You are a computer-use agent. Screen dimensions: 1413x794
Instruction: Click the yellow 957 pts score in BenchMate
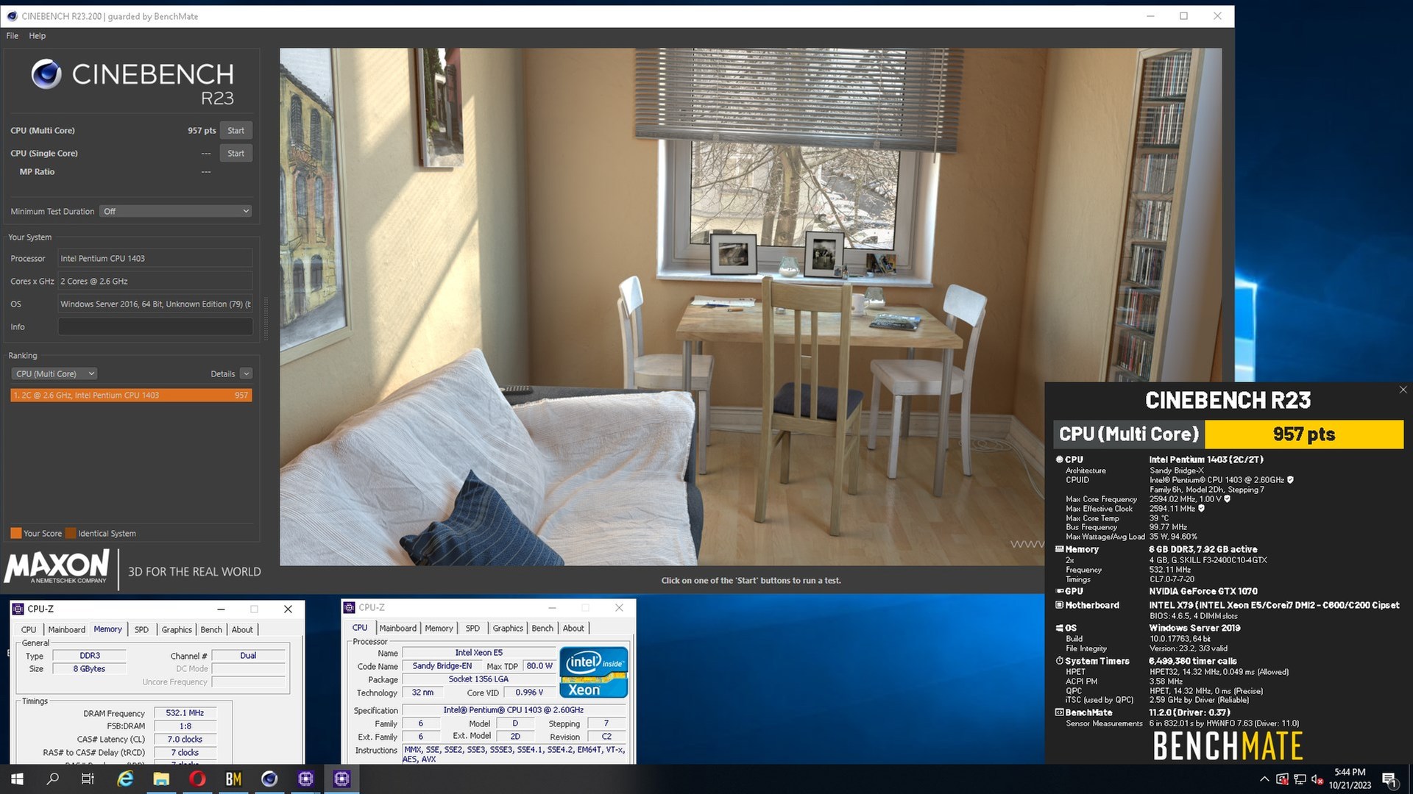pos(1303,434)
